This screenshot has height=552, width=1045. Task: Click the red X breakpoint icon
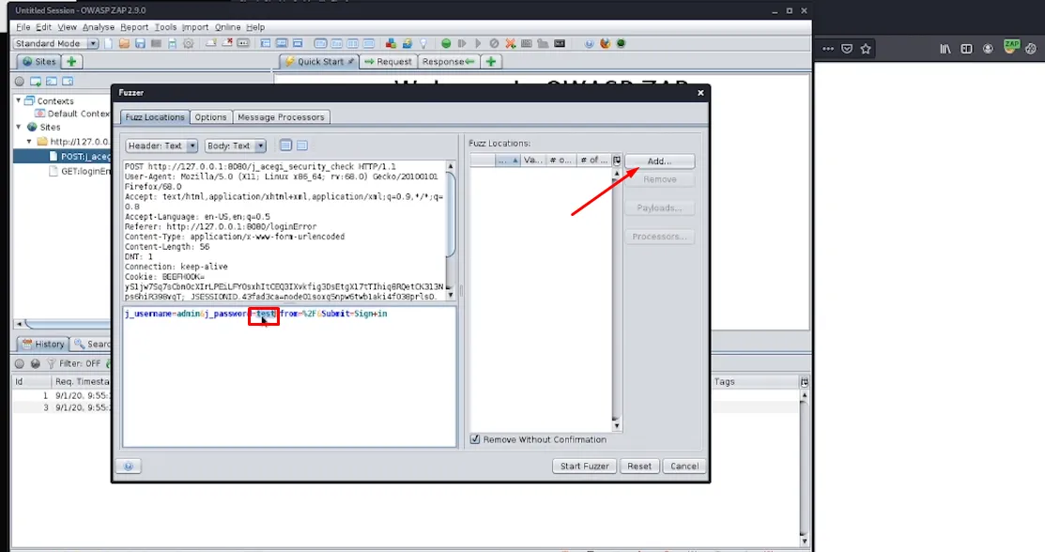click(x=511, y=43)
